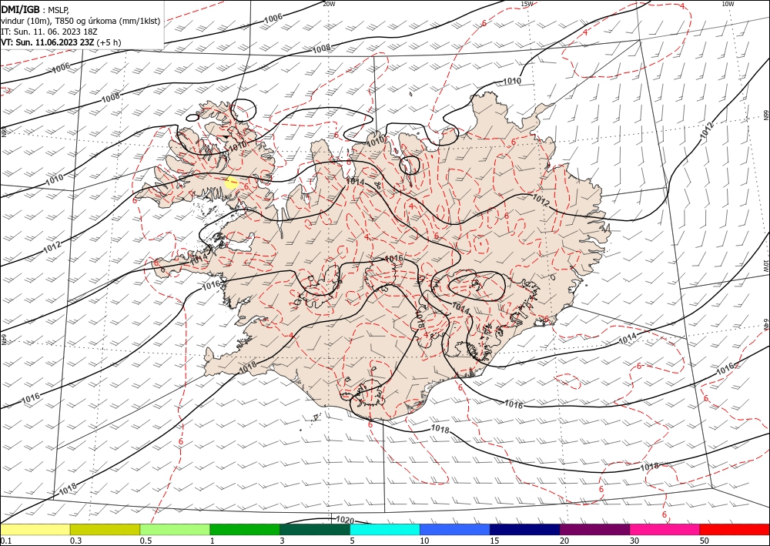The height and width of the screenshot is (546, 770).
Task: Click the '3' legend value
Action: (x=282, y=541)
